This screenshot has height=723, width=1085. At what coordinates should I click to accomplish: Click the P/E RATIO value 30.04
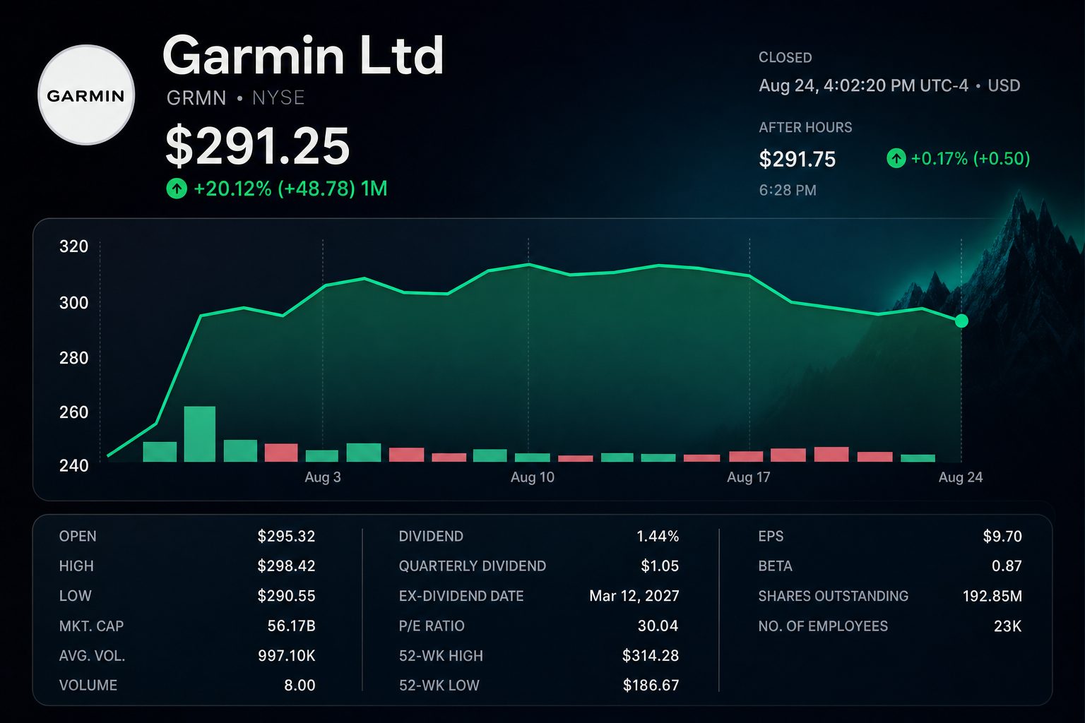(x=658, y=626)
